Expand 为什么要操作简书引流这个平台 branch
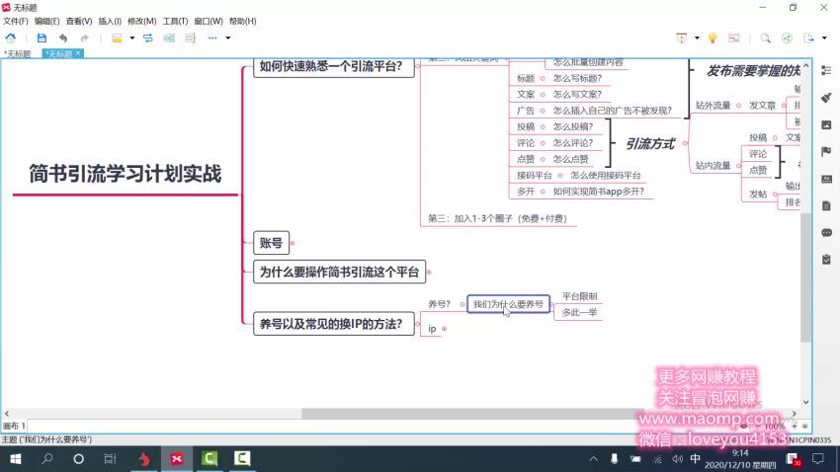This screenshot has height=472, width=840. [429, 272]
